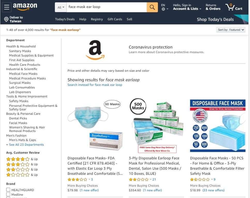Open the Sort by Featured dropdown
The height and width of the screenshot is (198, 250).
[x=231, y=30]
